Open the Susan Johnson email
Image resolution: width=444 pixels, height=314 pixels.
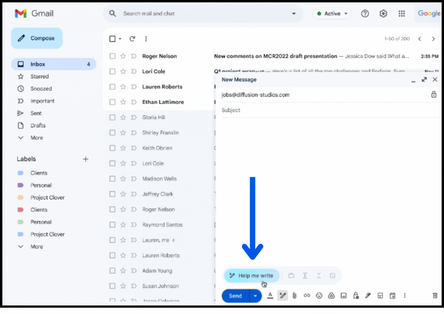(161, 286)
